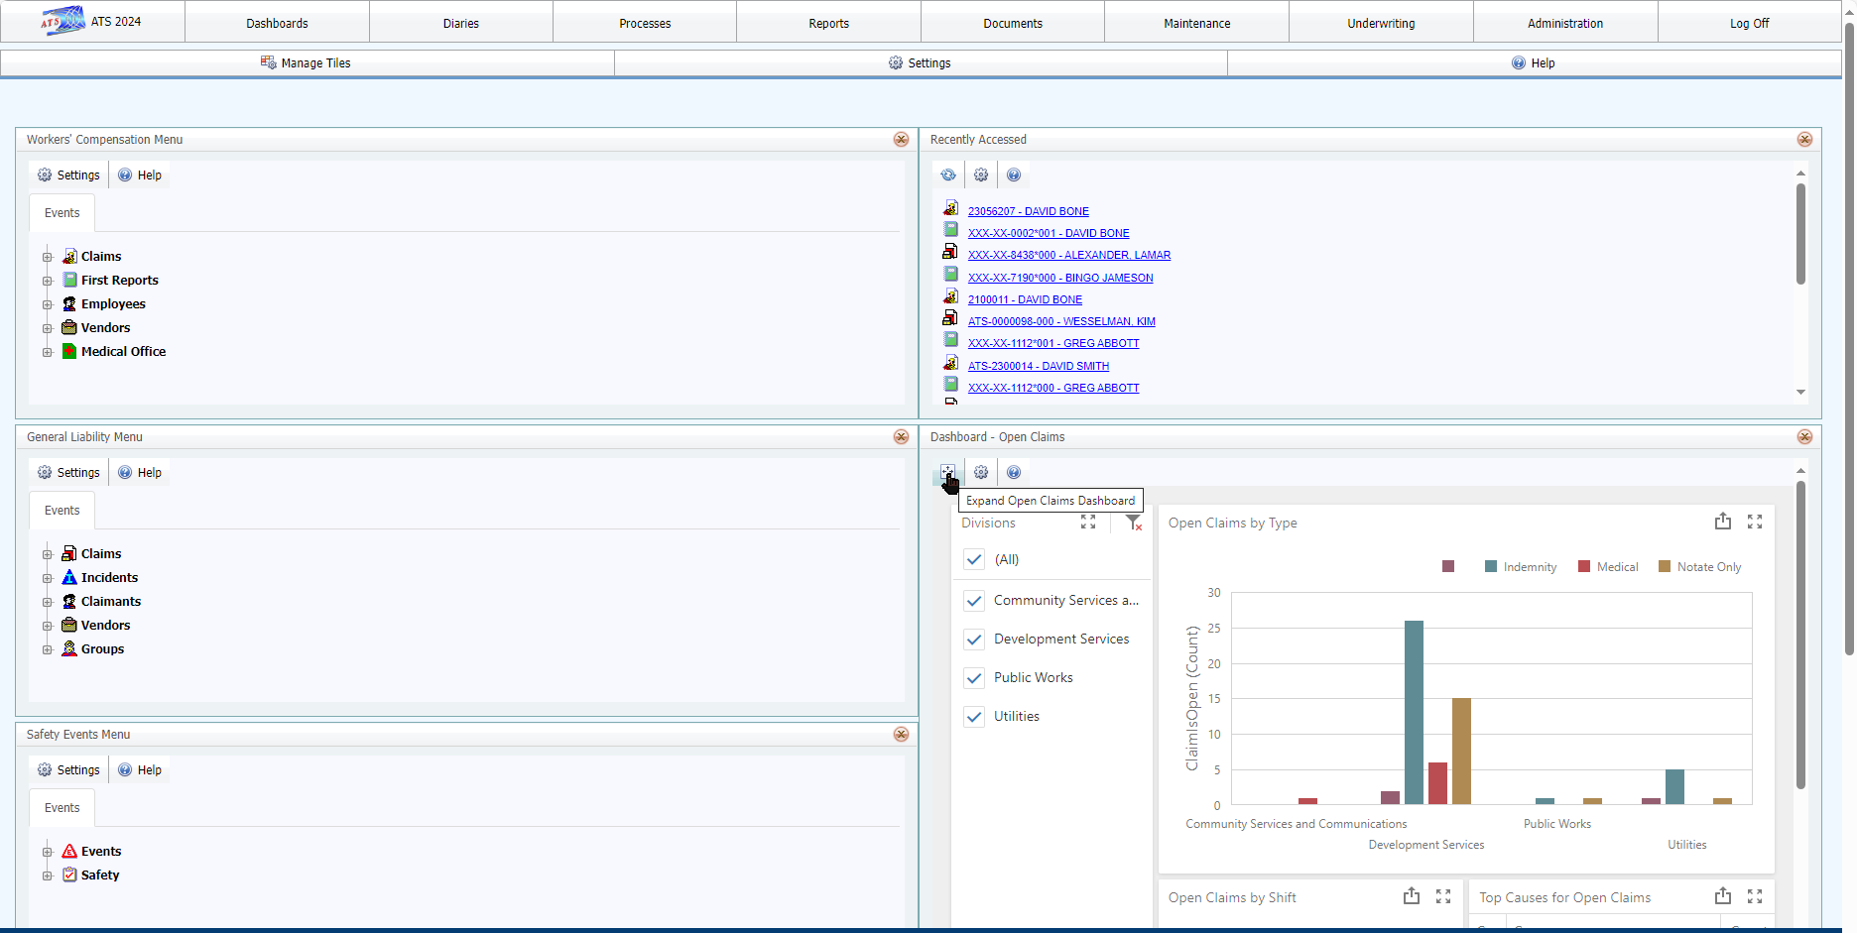
Task: Expand Employees node
Action: (x=47, y=304)
